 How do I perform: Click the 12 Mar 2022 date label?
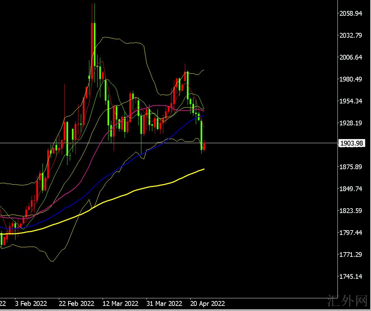click(x=120, y=303)
